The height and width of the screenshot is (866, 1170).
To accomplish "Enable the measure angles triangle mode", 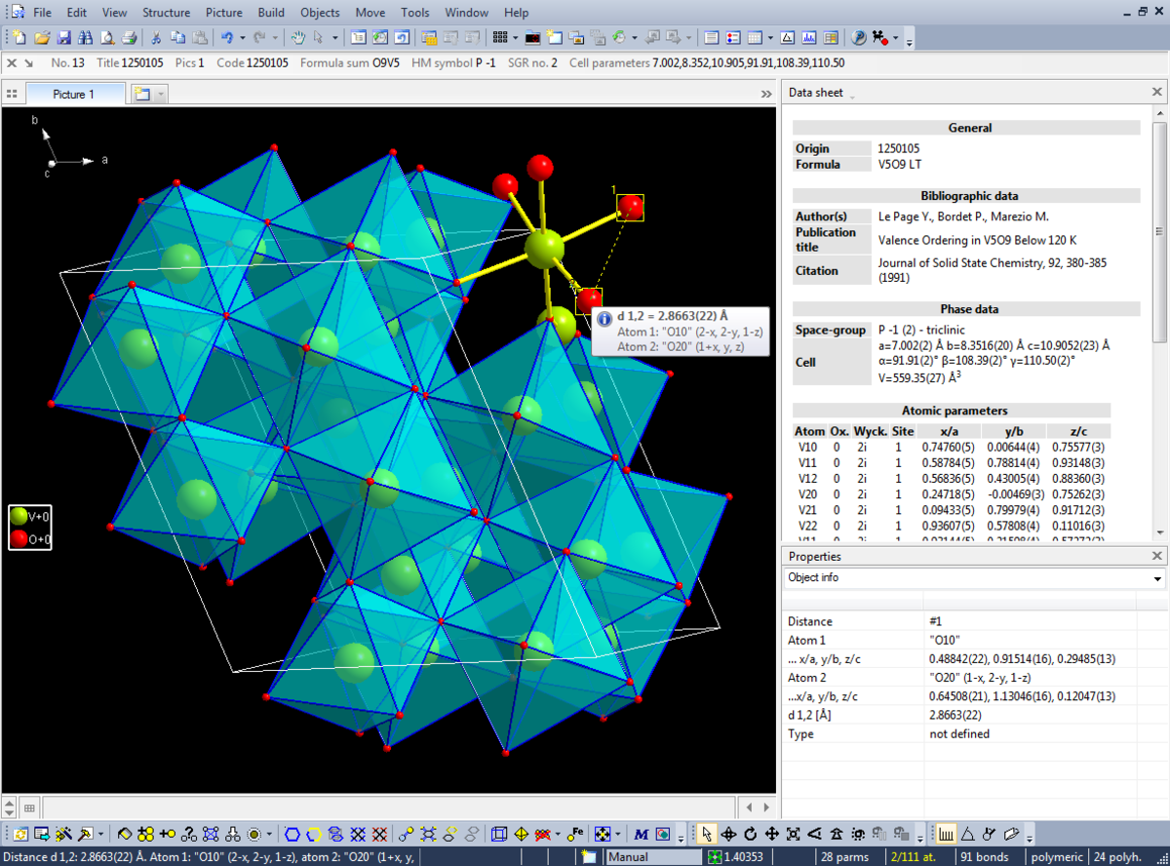I will [968, 834].
